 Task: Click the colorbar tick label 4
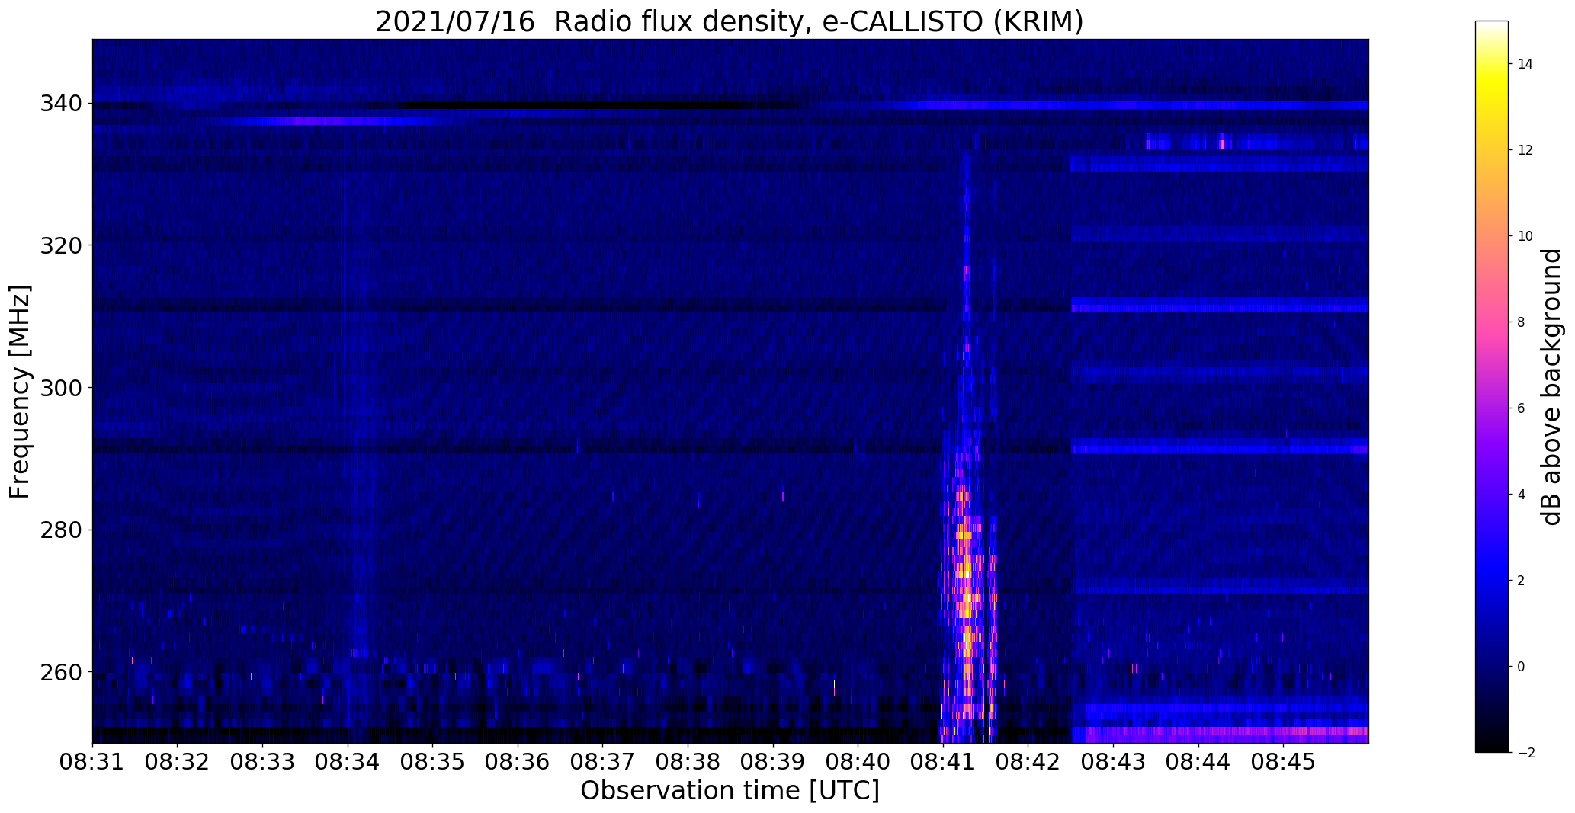pyautogui.click(x=1521, y=495)
